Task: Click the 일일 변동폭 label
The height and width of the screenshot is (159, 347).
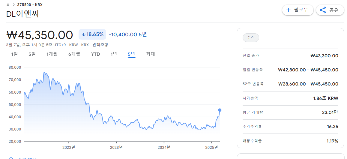Action: point(253,70)
